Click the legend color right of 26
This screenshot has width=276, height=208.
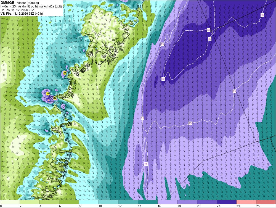(266, 202)
